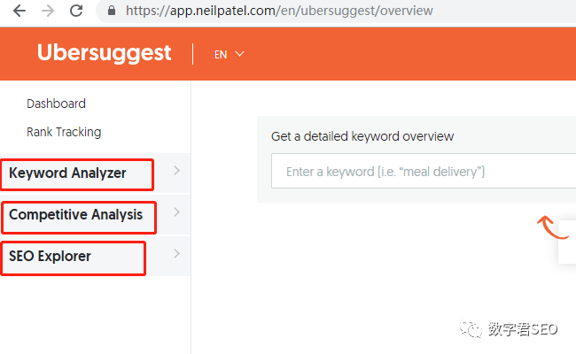The width and height of the screenshot is (576, 354).
Task: Expand SEO Explorer with its chevron
Action: pos(176,253)
